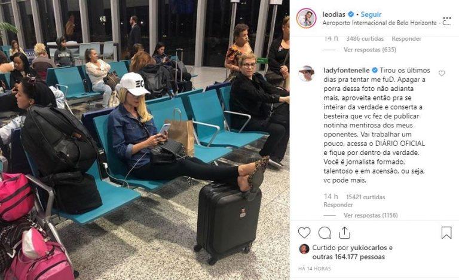Viewport: 459px width, 280px height.
Task: Expand Ver respostas (635)
Action: tap(370, 50)
